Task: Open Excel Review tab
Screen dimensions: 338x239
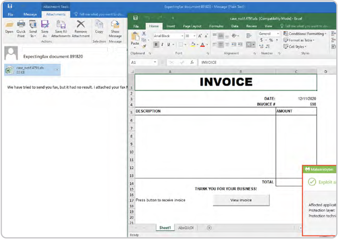Action: tap(251, 26)
